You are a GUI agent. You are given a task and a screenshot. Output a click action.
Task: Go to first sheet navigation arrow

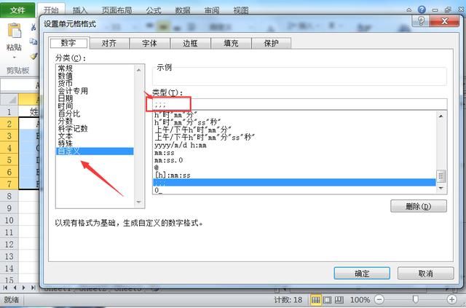[x=5, y=288]
